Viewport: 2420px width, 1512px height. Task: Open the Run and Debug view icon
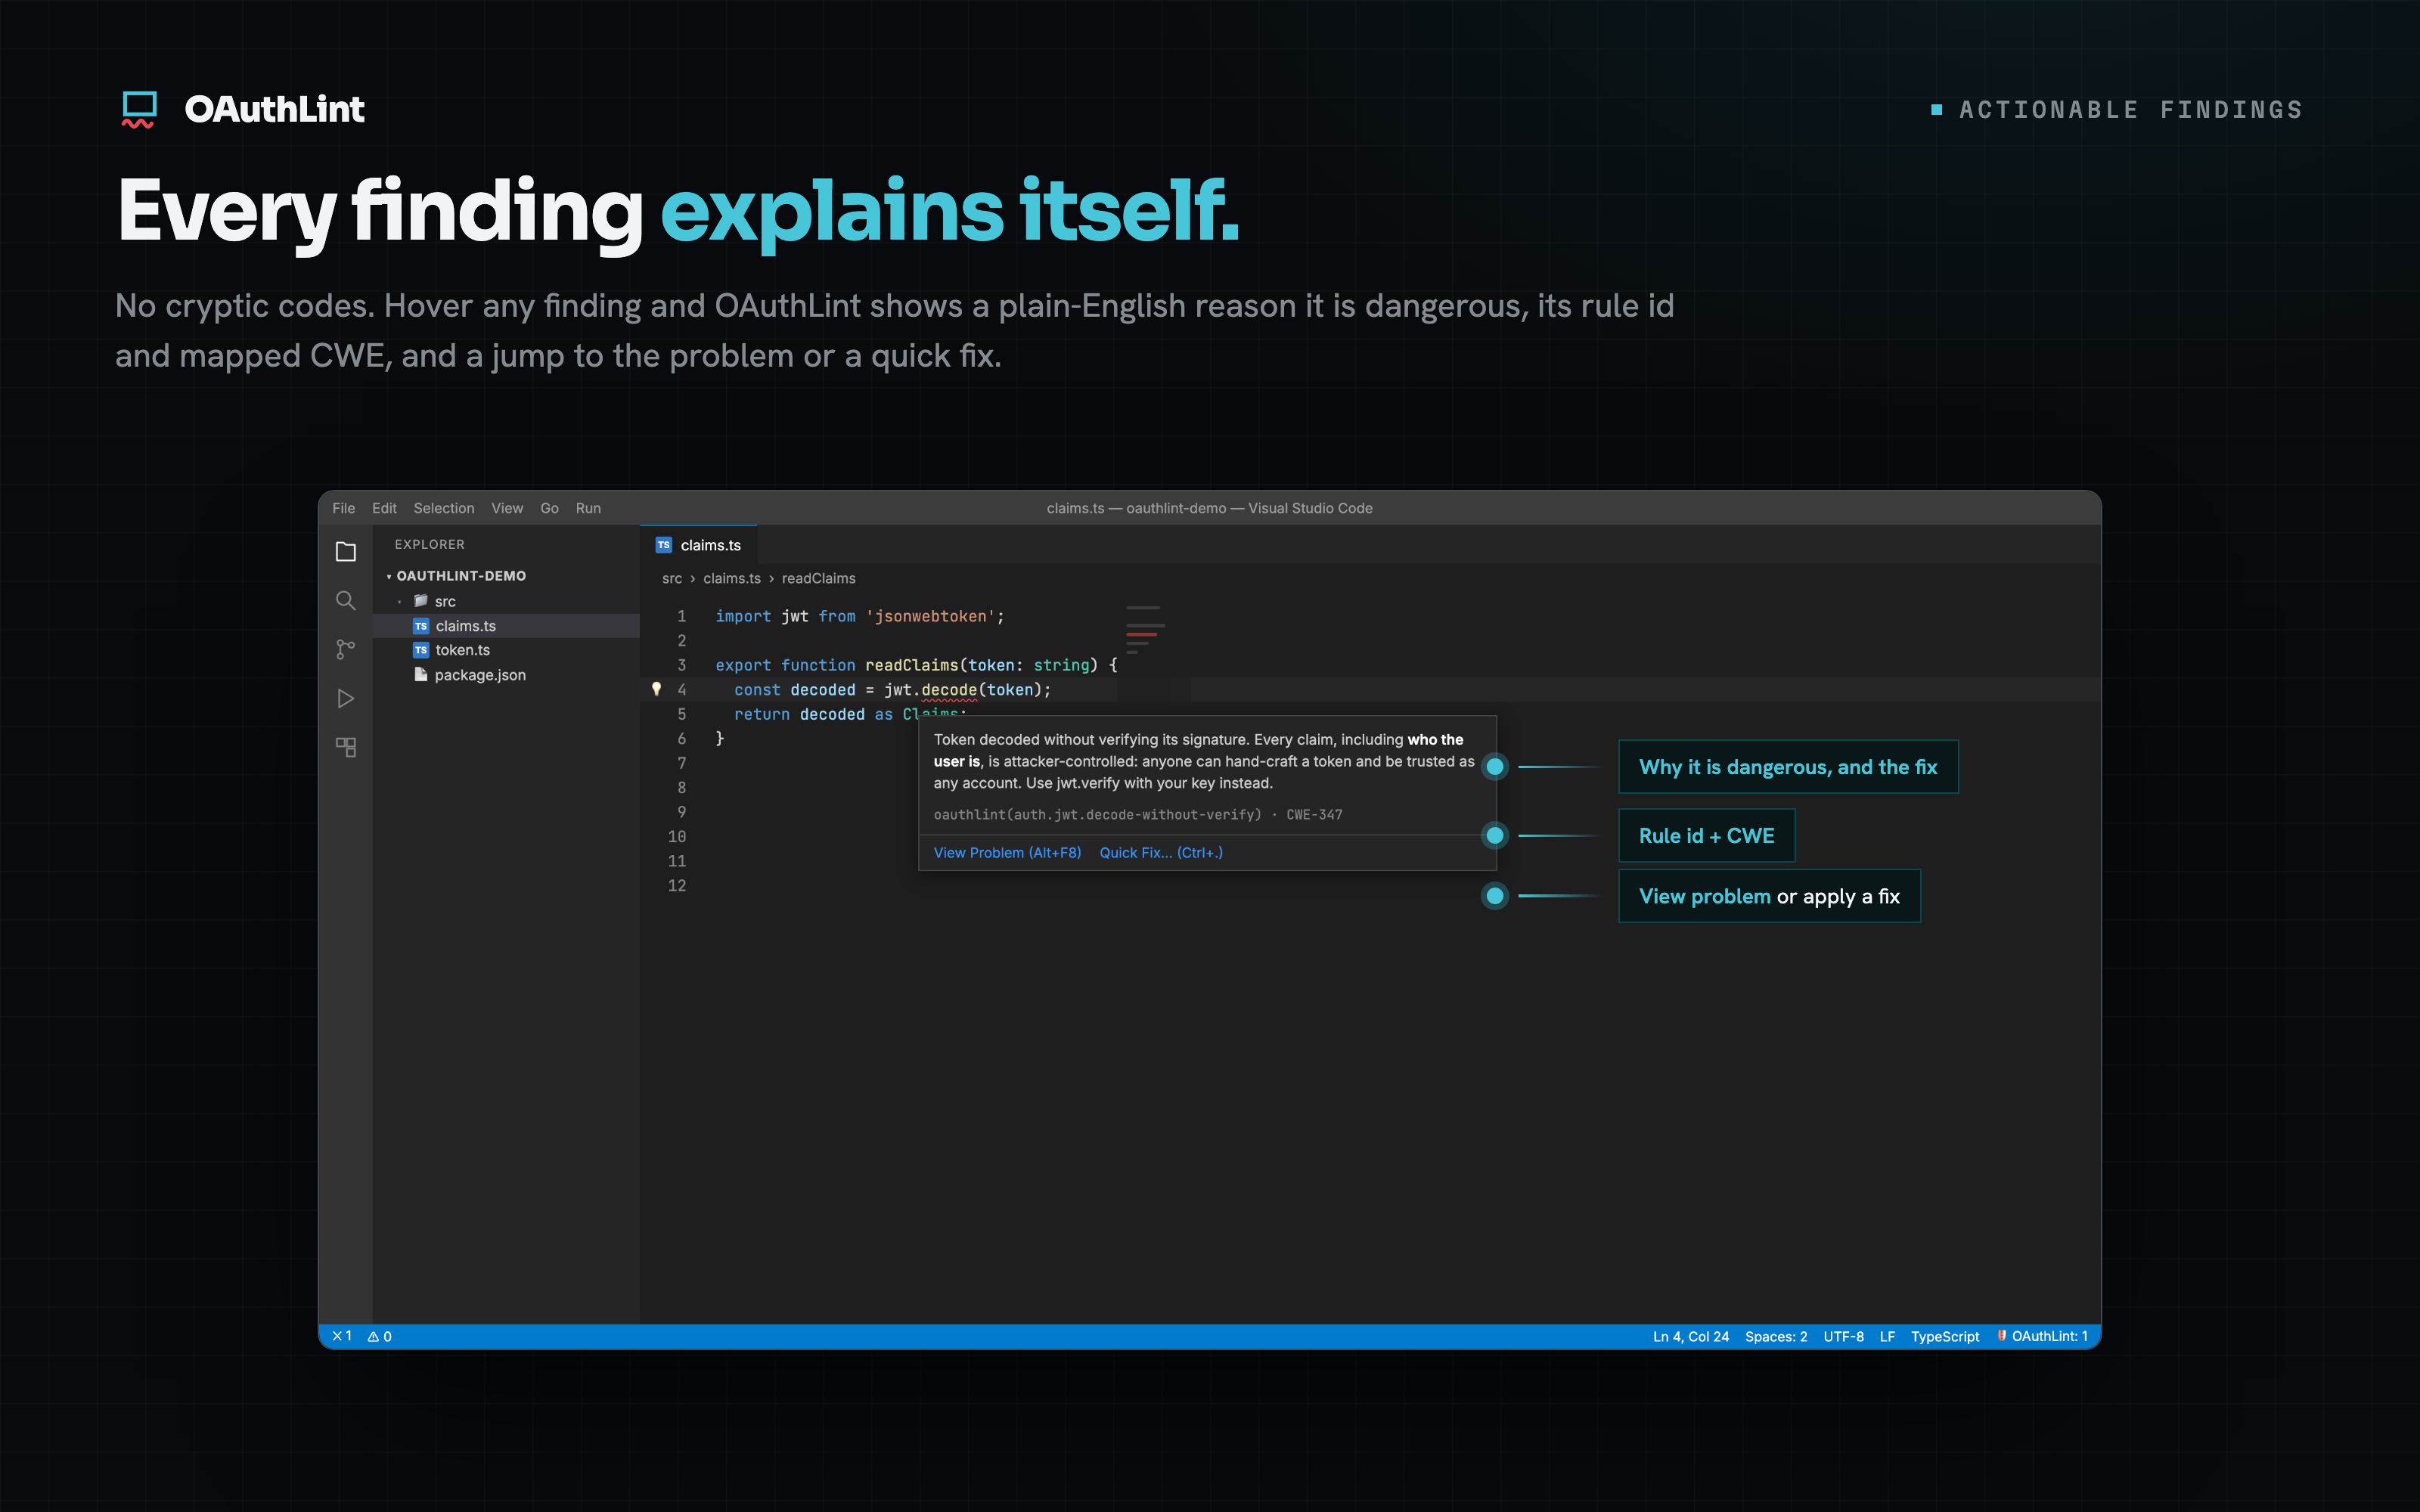coord(345,699)
